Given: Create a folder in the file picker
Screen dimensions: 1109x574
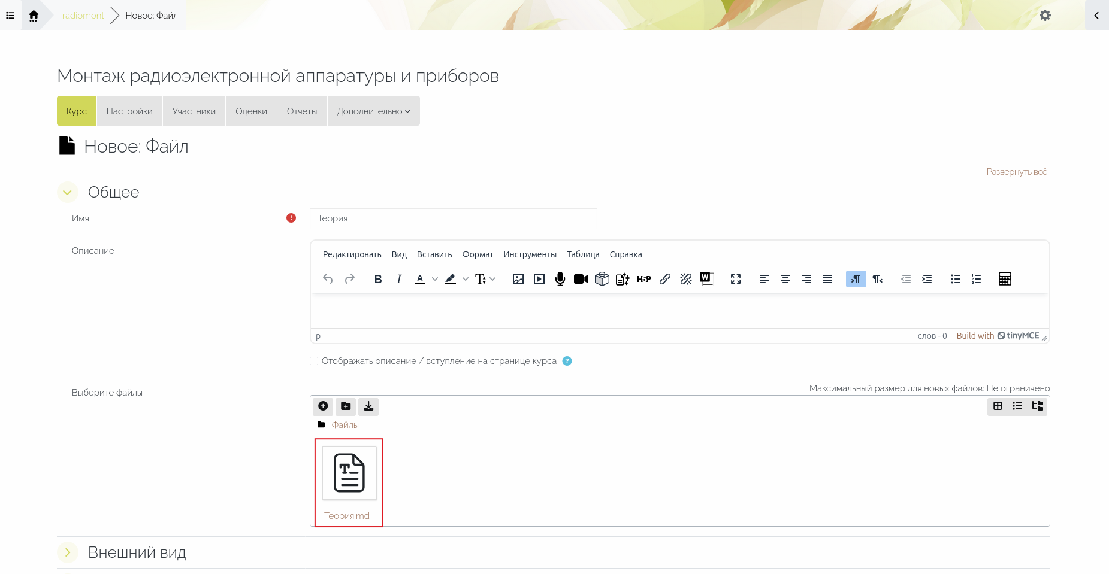Looking at the screenshot, I should (x=346, y=406).
